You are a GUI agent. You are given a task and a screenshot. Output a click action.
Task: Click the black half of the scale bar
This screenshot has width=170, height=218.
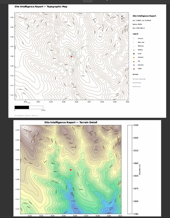point(22,107)
